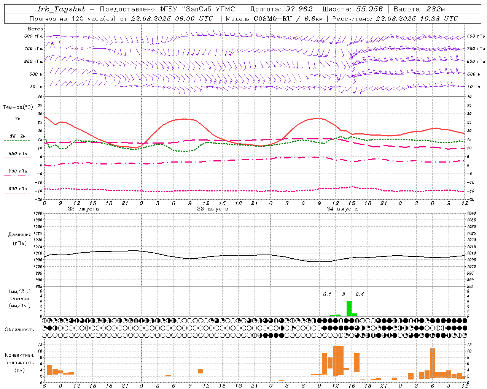Click the latitude value Широта: 55.956

[x=352, y=9]
